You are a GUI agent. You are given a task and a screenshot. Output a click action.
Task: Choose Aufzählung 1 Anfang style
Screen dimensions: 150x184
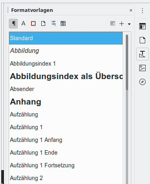tap(66, 140)
